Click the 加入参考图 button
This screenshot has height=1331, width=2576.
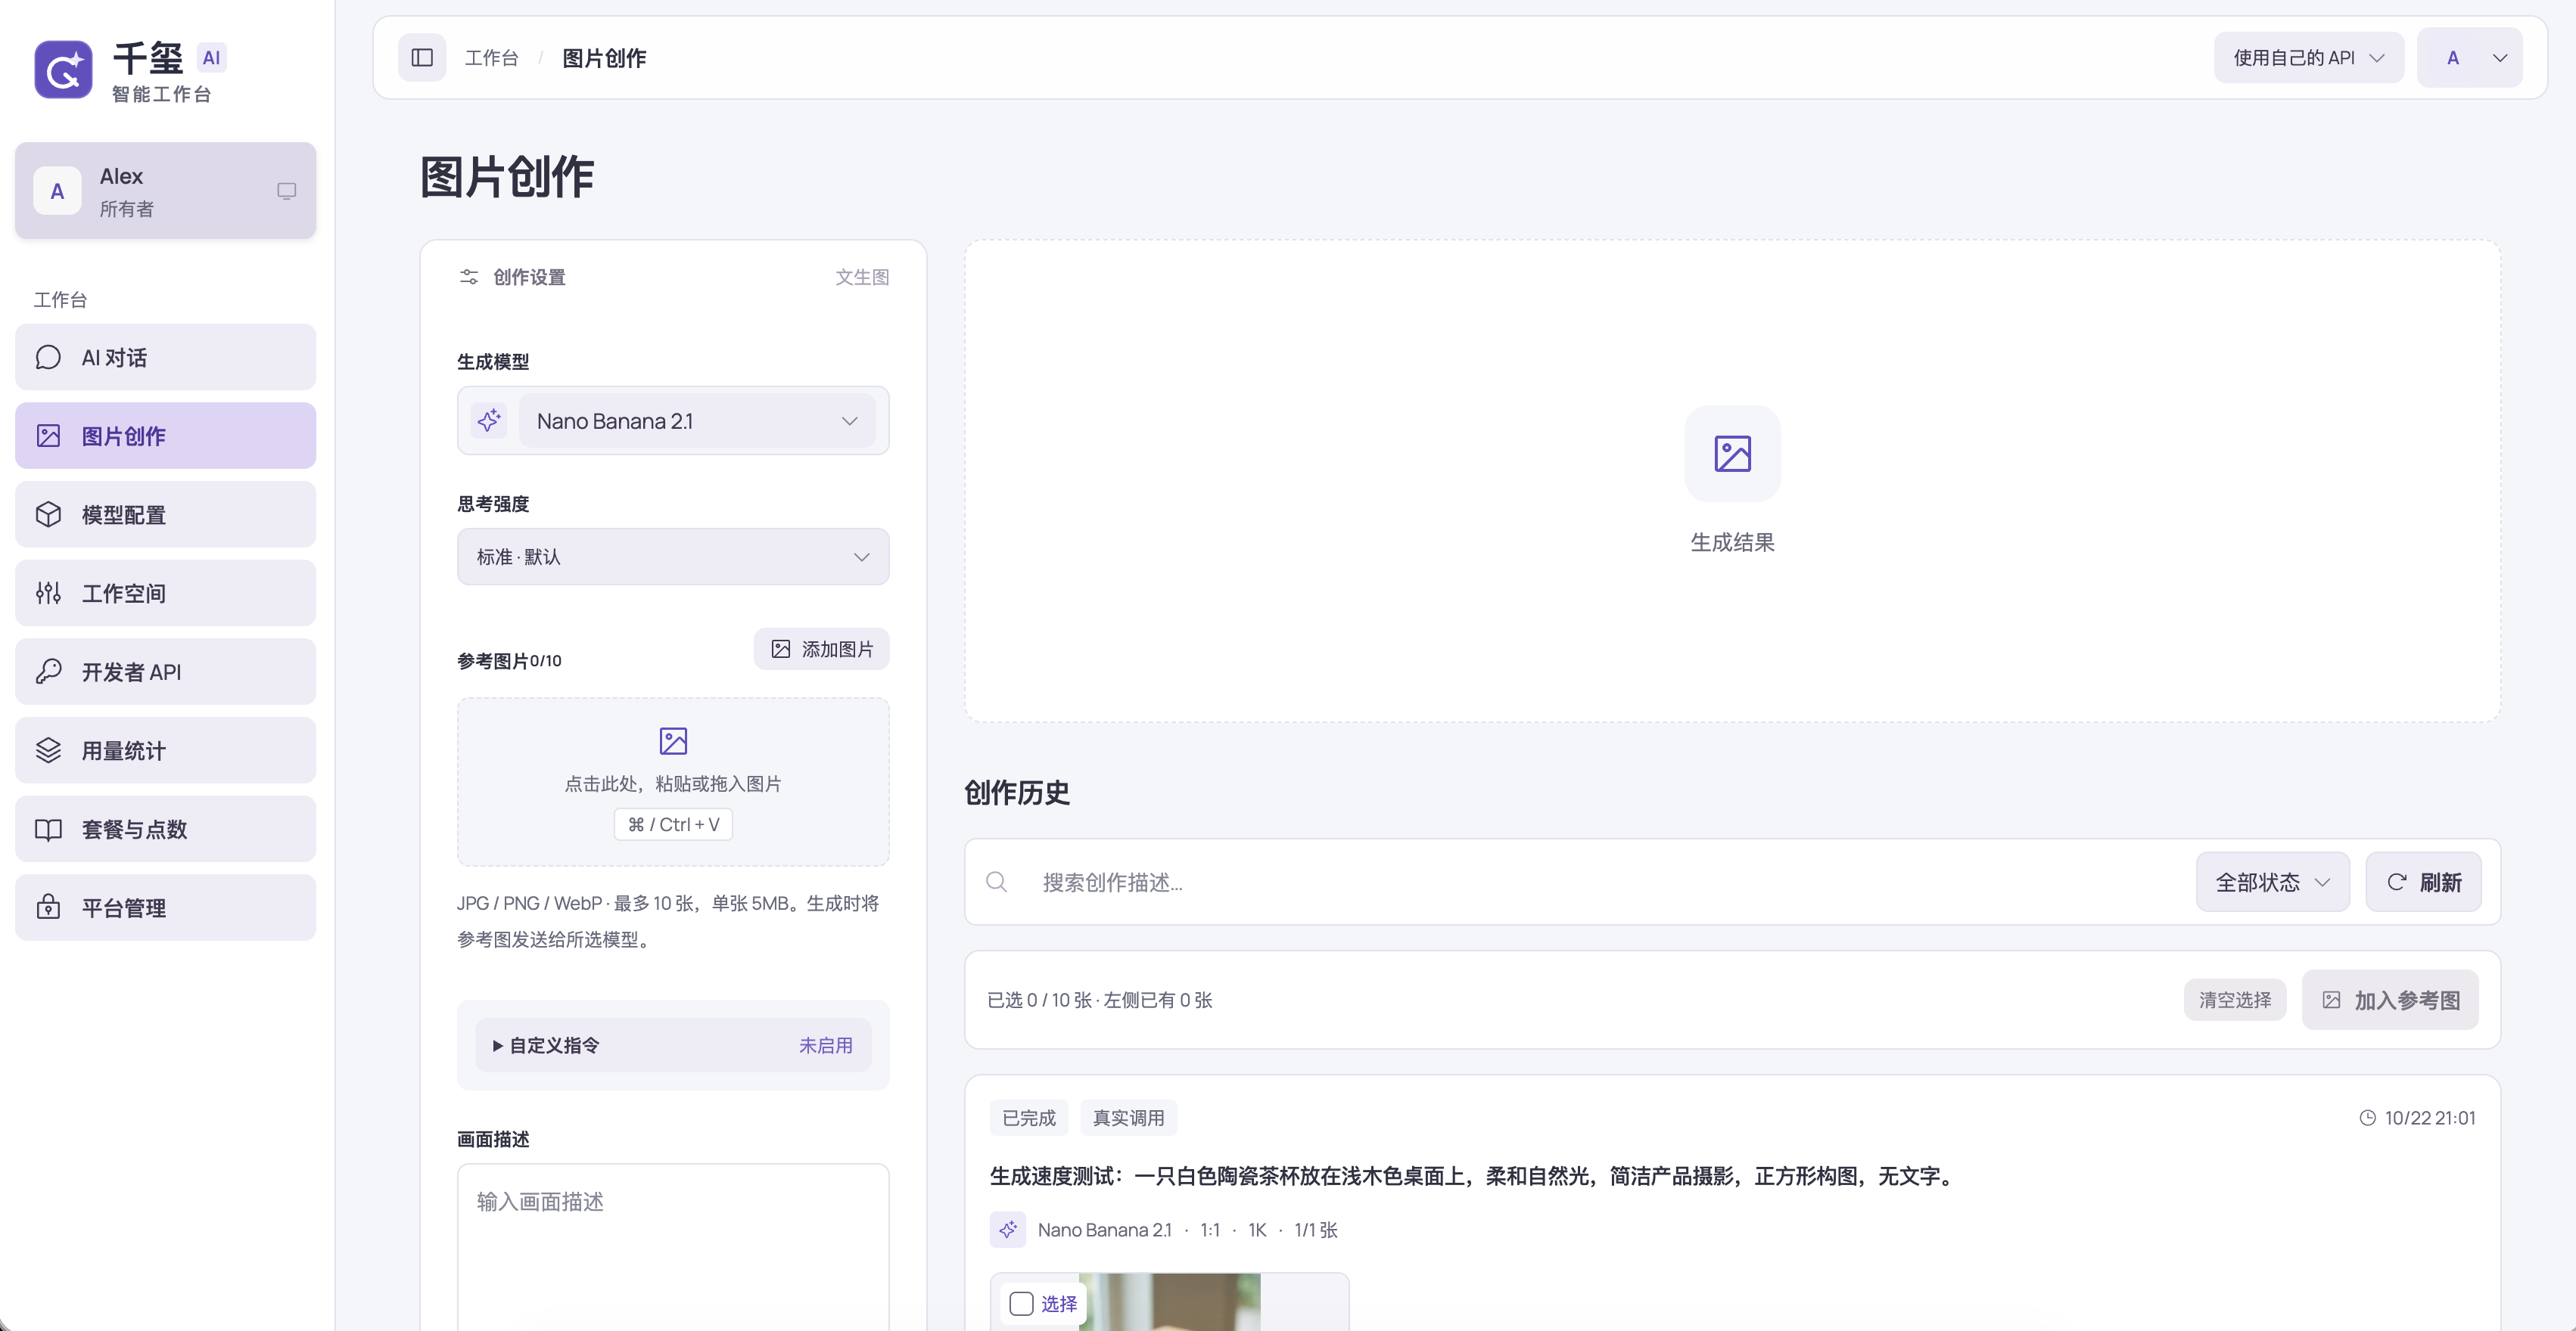pyautogui.click(x=2390, y=999)
